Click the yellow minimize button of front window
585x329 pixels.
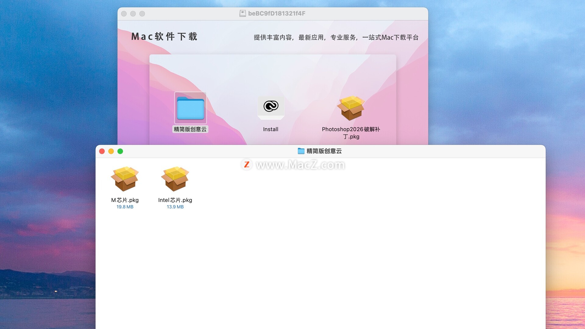pyautogui.click(x=111, y=151)
